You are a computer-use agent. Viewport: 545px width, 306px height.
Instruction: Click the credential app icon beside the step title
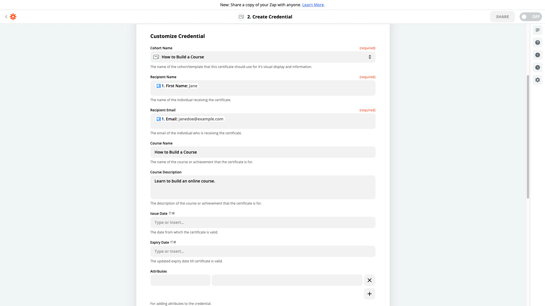241,17
